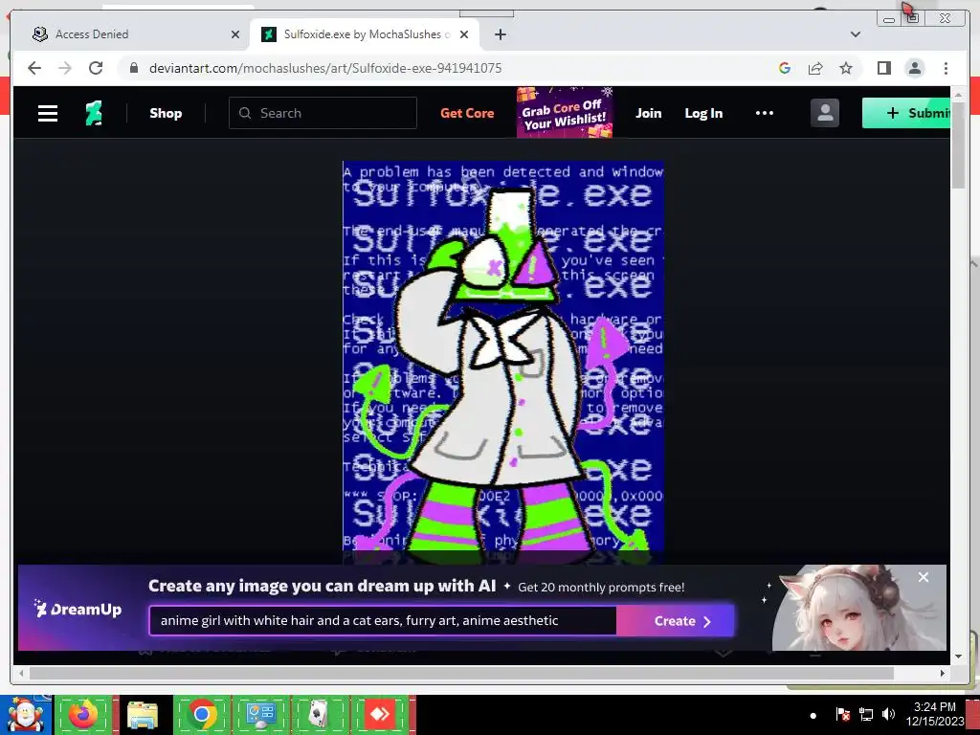The height and width of the screenshot is (735, 980).
Task: Click the page scroll up arrow
Action: [958, 95]
